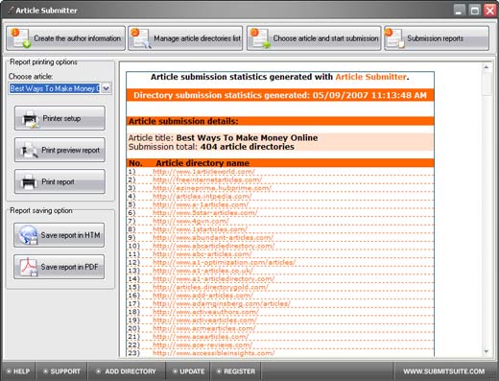Close the Article Submitter window

click(x=490, y=11)
